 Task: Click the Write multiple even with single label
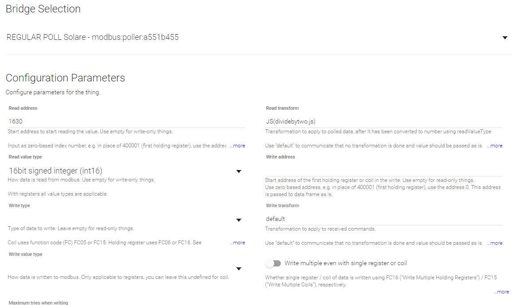click(346, 263)
